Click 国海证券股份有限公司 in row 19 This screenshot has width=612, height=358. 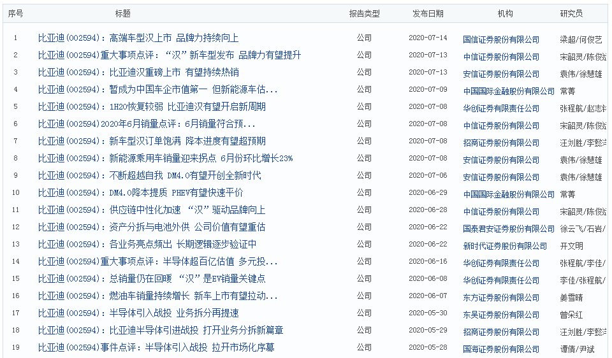[501, 348]
